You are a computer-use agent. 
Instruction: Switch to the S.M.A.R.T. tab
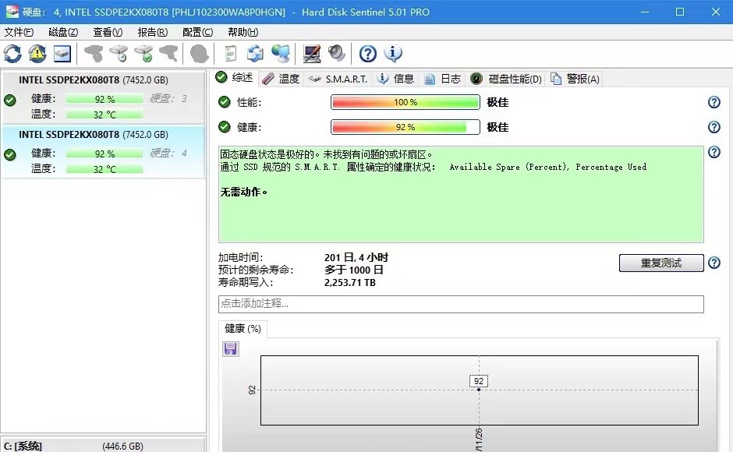[x=338, y=79]
